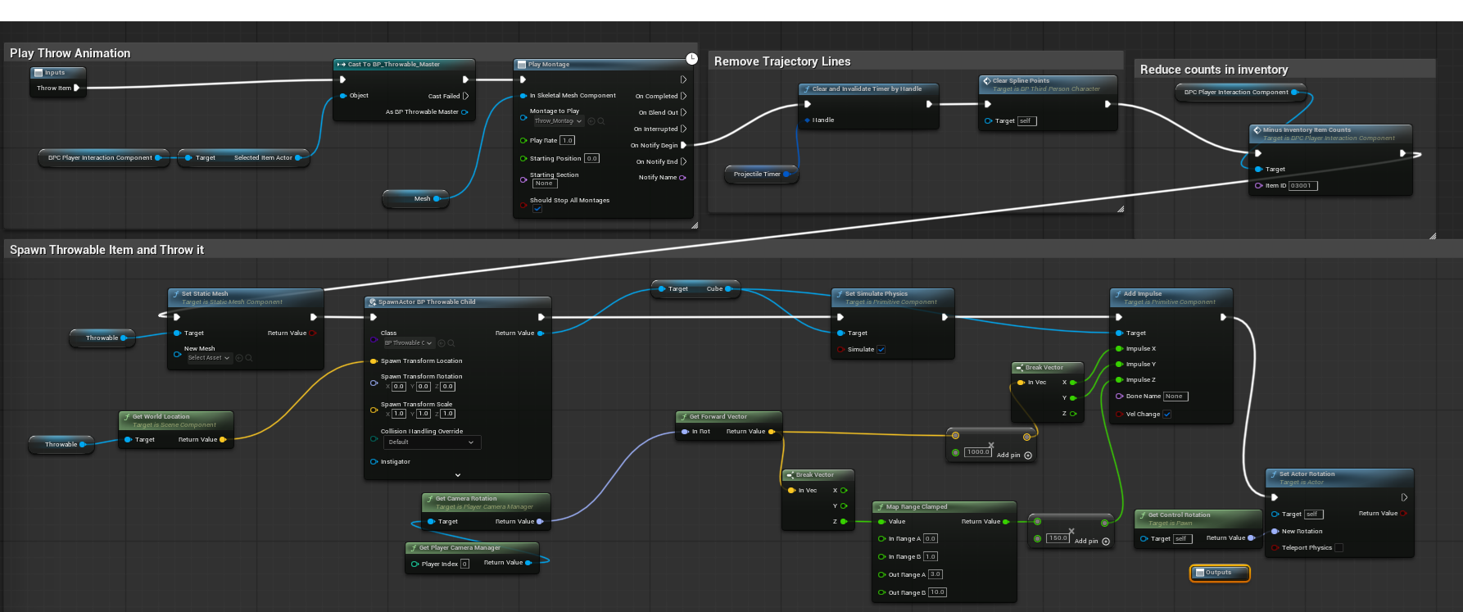Use selected asset arrow beside Throw_Montage
Image resolution: width=1463 pixels, height=612 pixels.
point(591,121)
